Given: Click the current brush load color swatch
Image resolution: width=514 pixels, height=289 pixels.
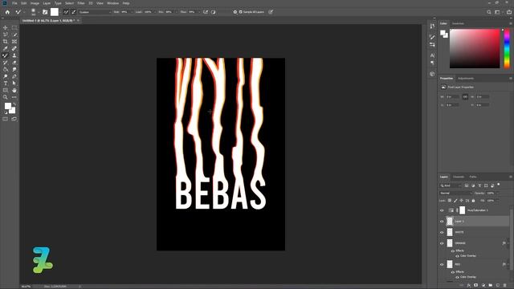Looking at the screenshot, I should click(x=55, y=12).
